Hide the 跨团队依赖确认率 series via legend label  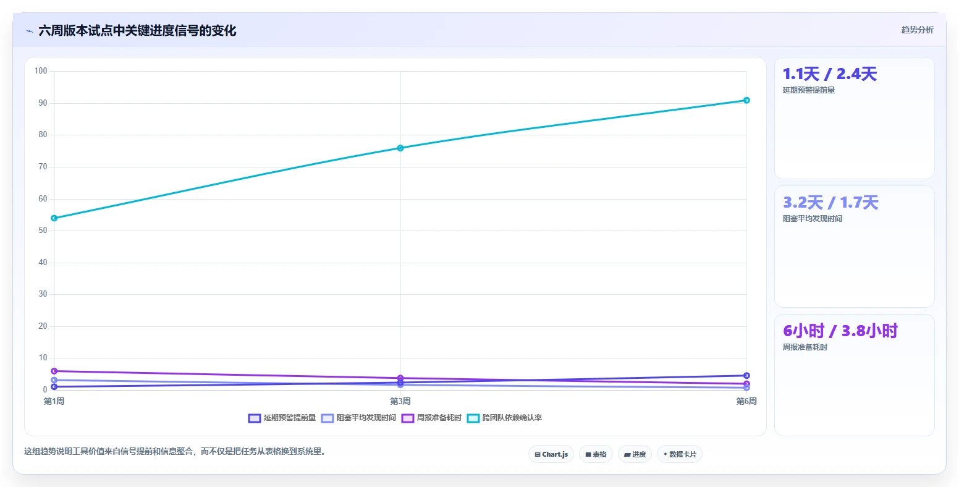point(512,418)
